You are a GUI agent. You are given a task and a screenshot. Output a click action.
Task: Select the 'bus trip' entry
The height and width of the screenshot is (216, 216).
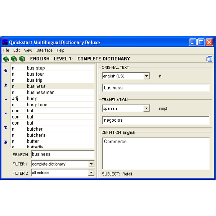[53, 80]
